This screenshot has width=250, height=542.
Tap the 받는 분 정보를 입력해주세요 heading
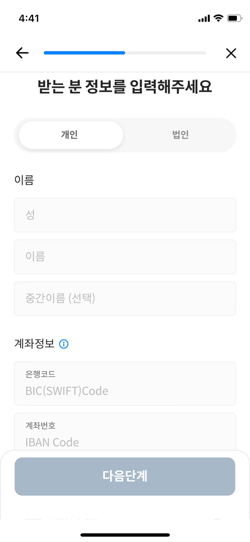click(x=125, y=87)
